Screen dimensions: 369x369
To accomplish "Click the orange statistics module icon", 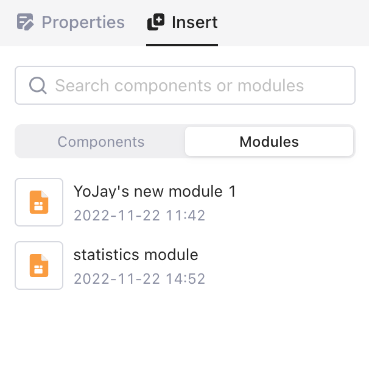I will tap(39, 265).
